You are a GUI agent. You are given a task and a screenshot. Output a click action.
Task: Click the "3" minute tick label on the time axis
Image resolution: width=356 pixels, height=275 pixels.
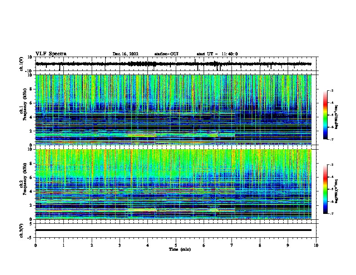click(x=120, y=245)
